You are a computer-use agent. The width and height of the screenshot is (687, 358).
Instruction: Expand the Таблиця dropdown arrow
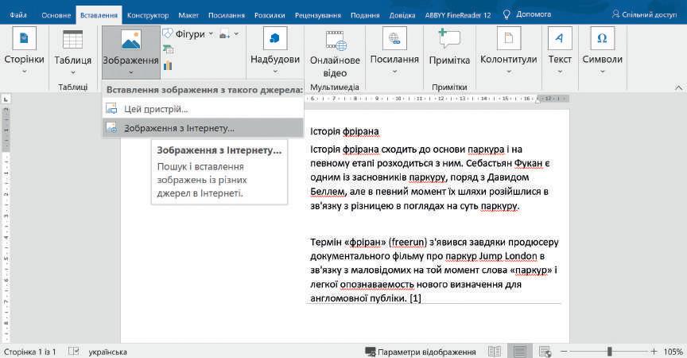point(72,72)
